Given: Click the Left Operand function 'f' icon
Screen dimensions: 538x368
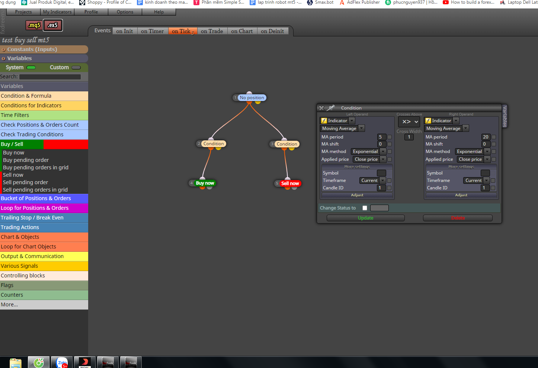Looking at the screenshot, I should [x=324, y=121].
